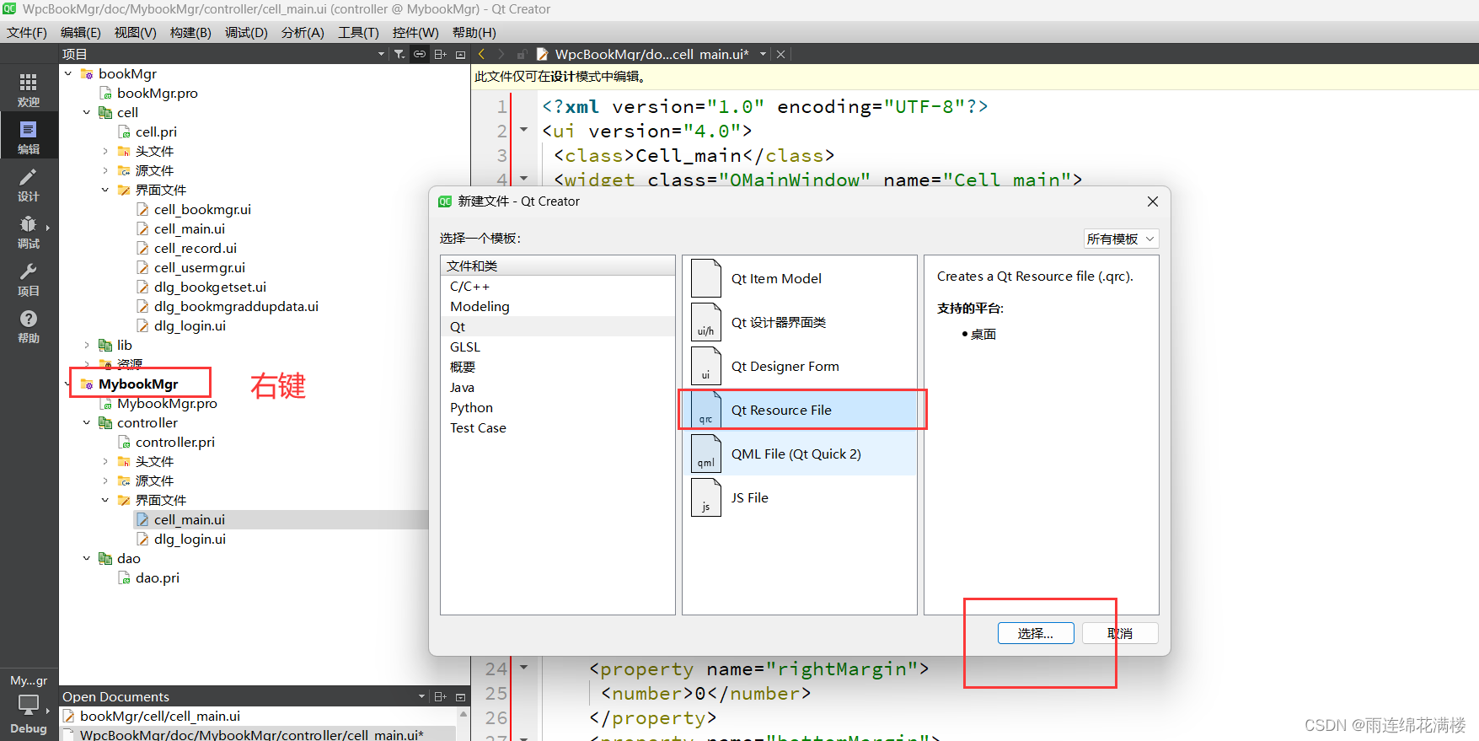Go back in editor navigation history
The image size is (1479, 741).
point(481,54)
